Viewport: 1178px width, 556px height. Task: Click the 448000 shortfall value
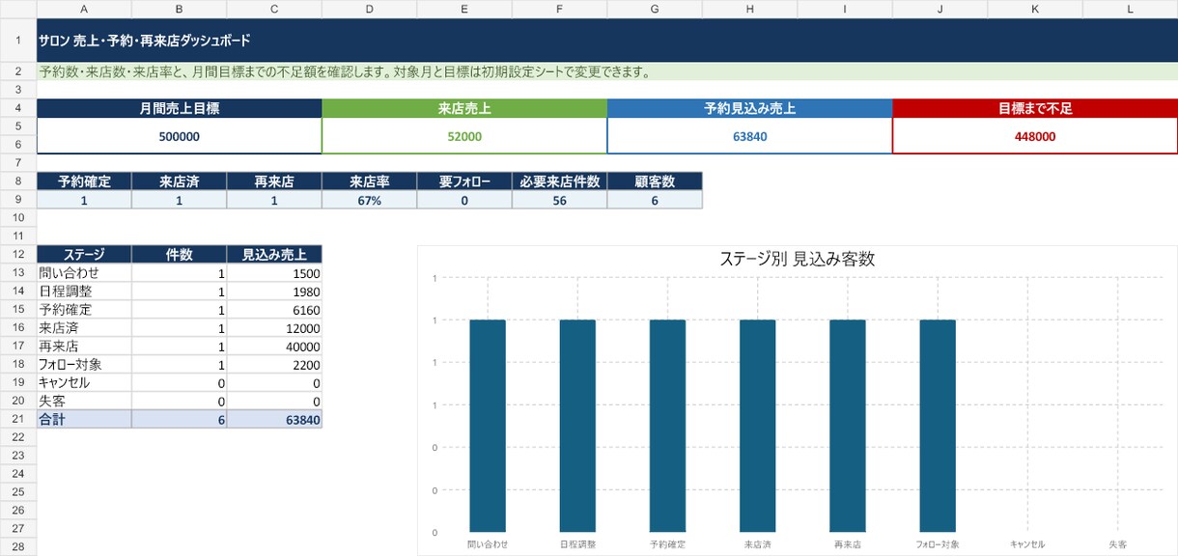(x=1035, y=136)
